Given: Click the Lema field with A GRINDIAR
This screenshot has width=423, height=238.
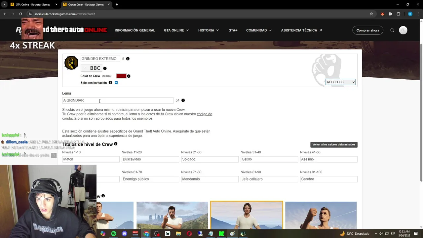Looking at the screenshot, I should click(x=118, y=100).
